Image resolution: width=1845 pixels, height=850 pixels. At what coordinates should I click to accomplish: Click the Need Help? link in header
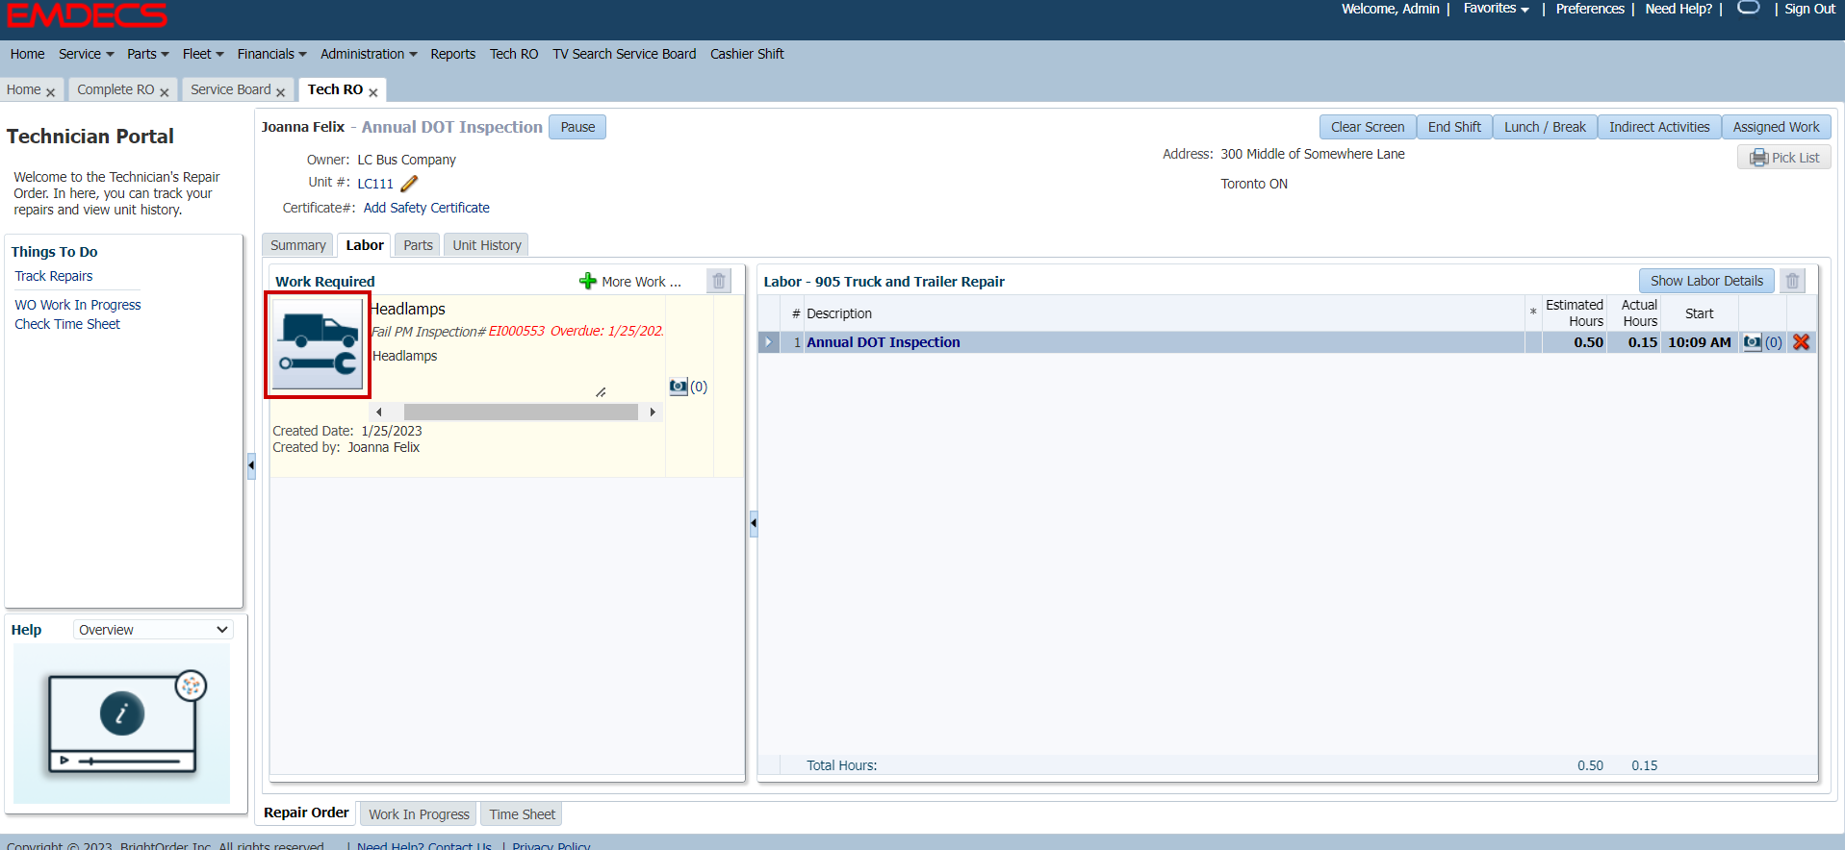coord(1678,9)
